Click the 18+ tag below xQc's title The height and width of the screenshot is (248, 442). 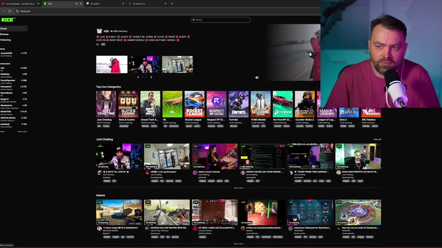(x=103, y=44)
